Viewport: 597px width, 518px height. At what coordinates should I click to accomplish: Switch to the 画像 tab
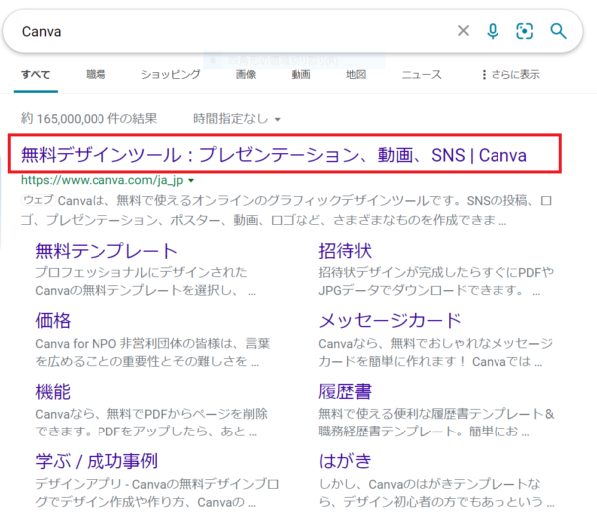pos(246,74)
